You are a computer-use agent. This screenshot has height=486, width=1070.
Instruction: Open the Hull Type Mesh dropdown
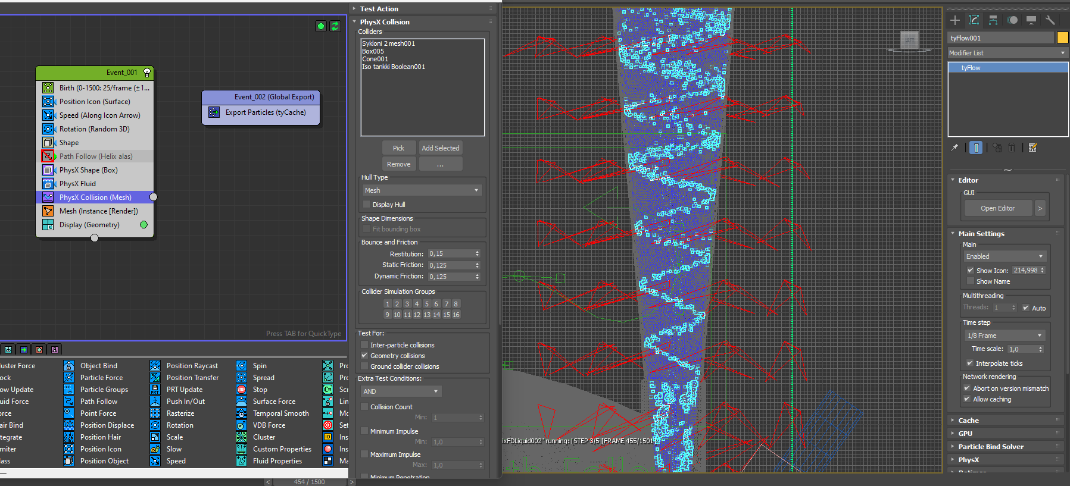[422, 190]
